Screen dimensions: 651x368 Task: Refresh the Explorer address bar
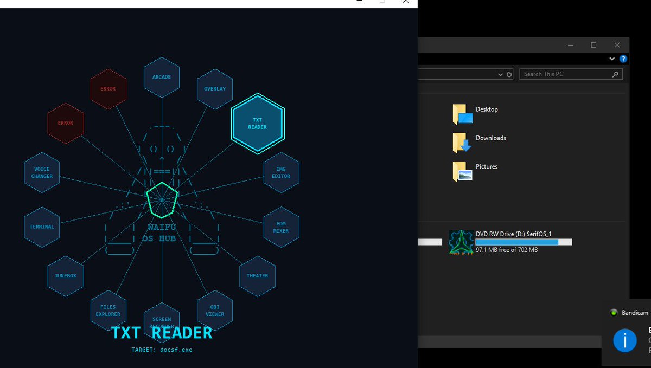(509, 74)
